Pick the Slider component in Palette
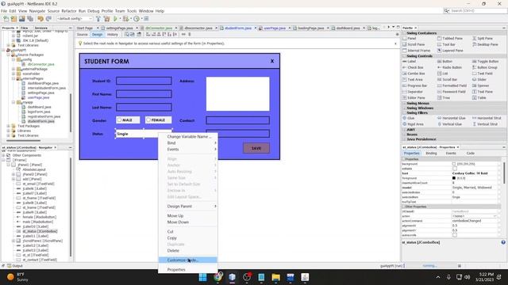 [479, 79]
